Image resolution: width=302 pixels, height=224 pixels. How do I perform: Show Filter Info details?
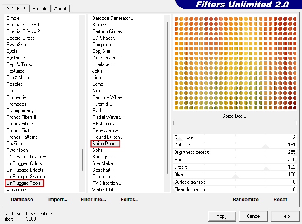(93, 200)
